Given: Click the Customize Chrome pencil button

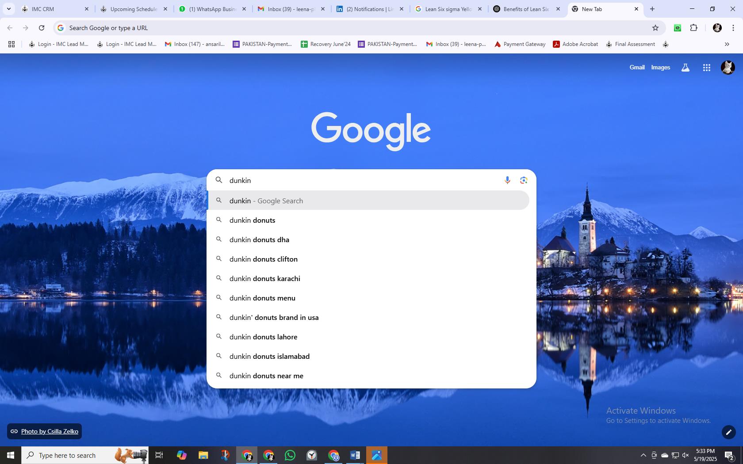Looking at the screenshot, I should point(729,432).
